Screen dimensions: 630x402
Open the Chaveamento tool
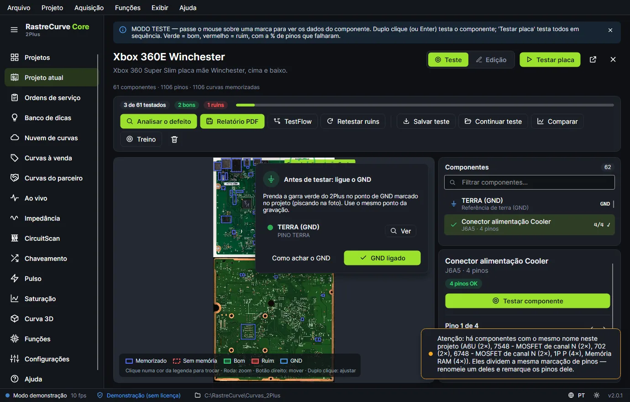[51, 259]
